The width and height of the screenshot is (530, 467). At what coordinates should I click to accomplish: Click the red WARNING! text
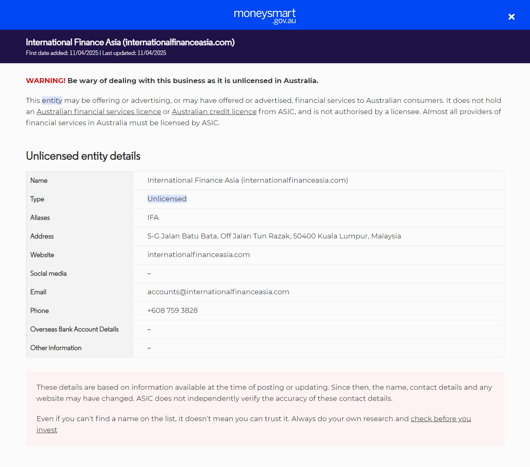pyautogui.click(x=46, y=81)
